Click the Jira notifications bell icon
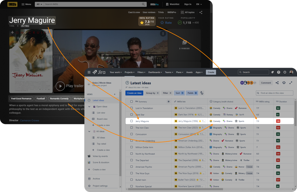 pos(272,72)
